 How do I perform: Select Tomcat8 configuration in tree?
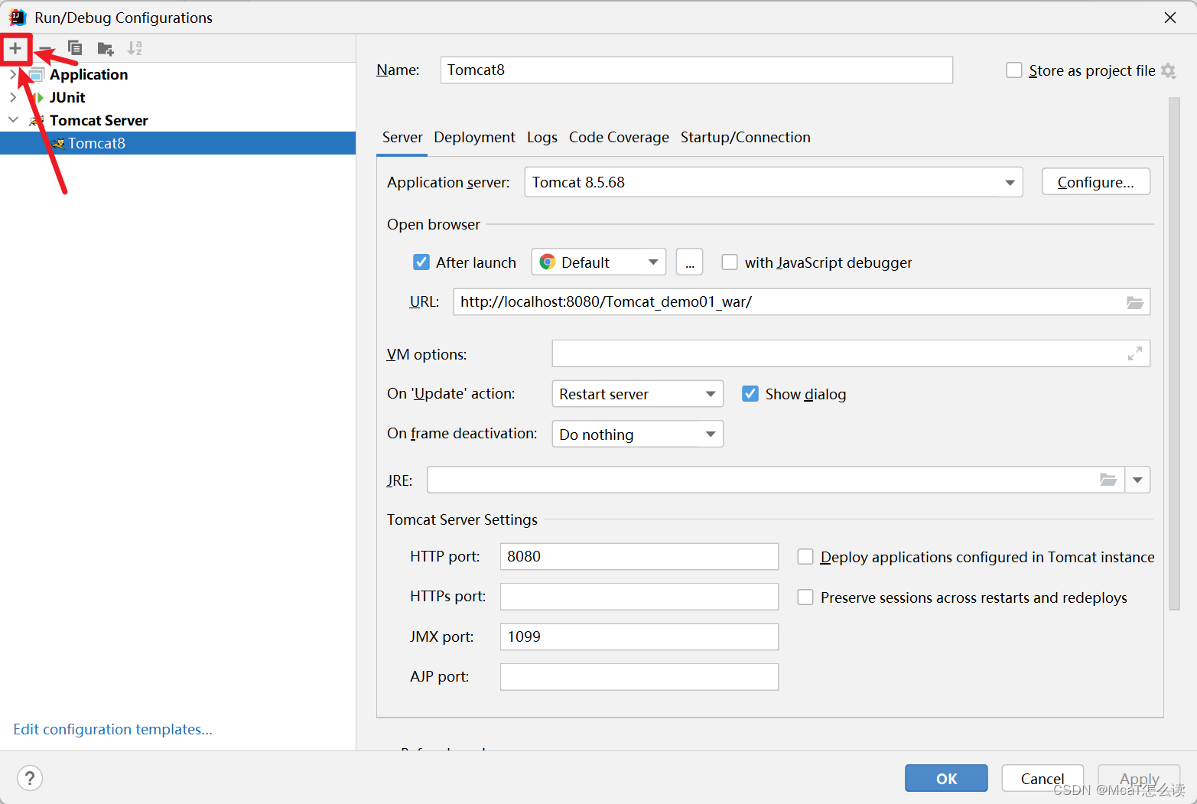pos(177,143)
